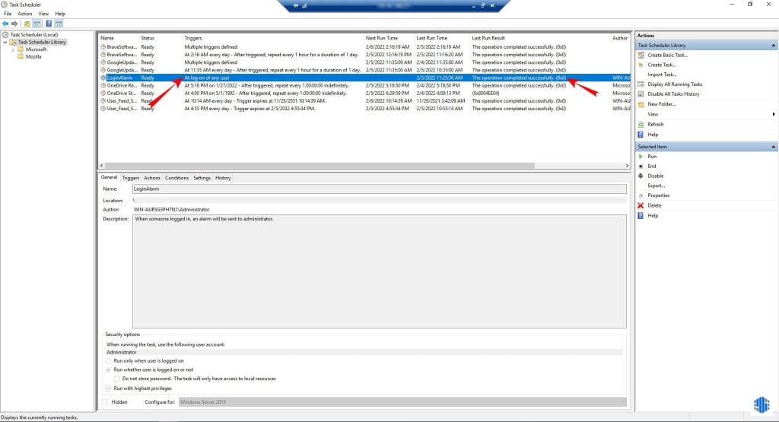Image resolution: width=779 pixels, height=422 pixels.
Task: Select User_Feed_S... task running at 10:14 AM
Action: click(364, 101)
